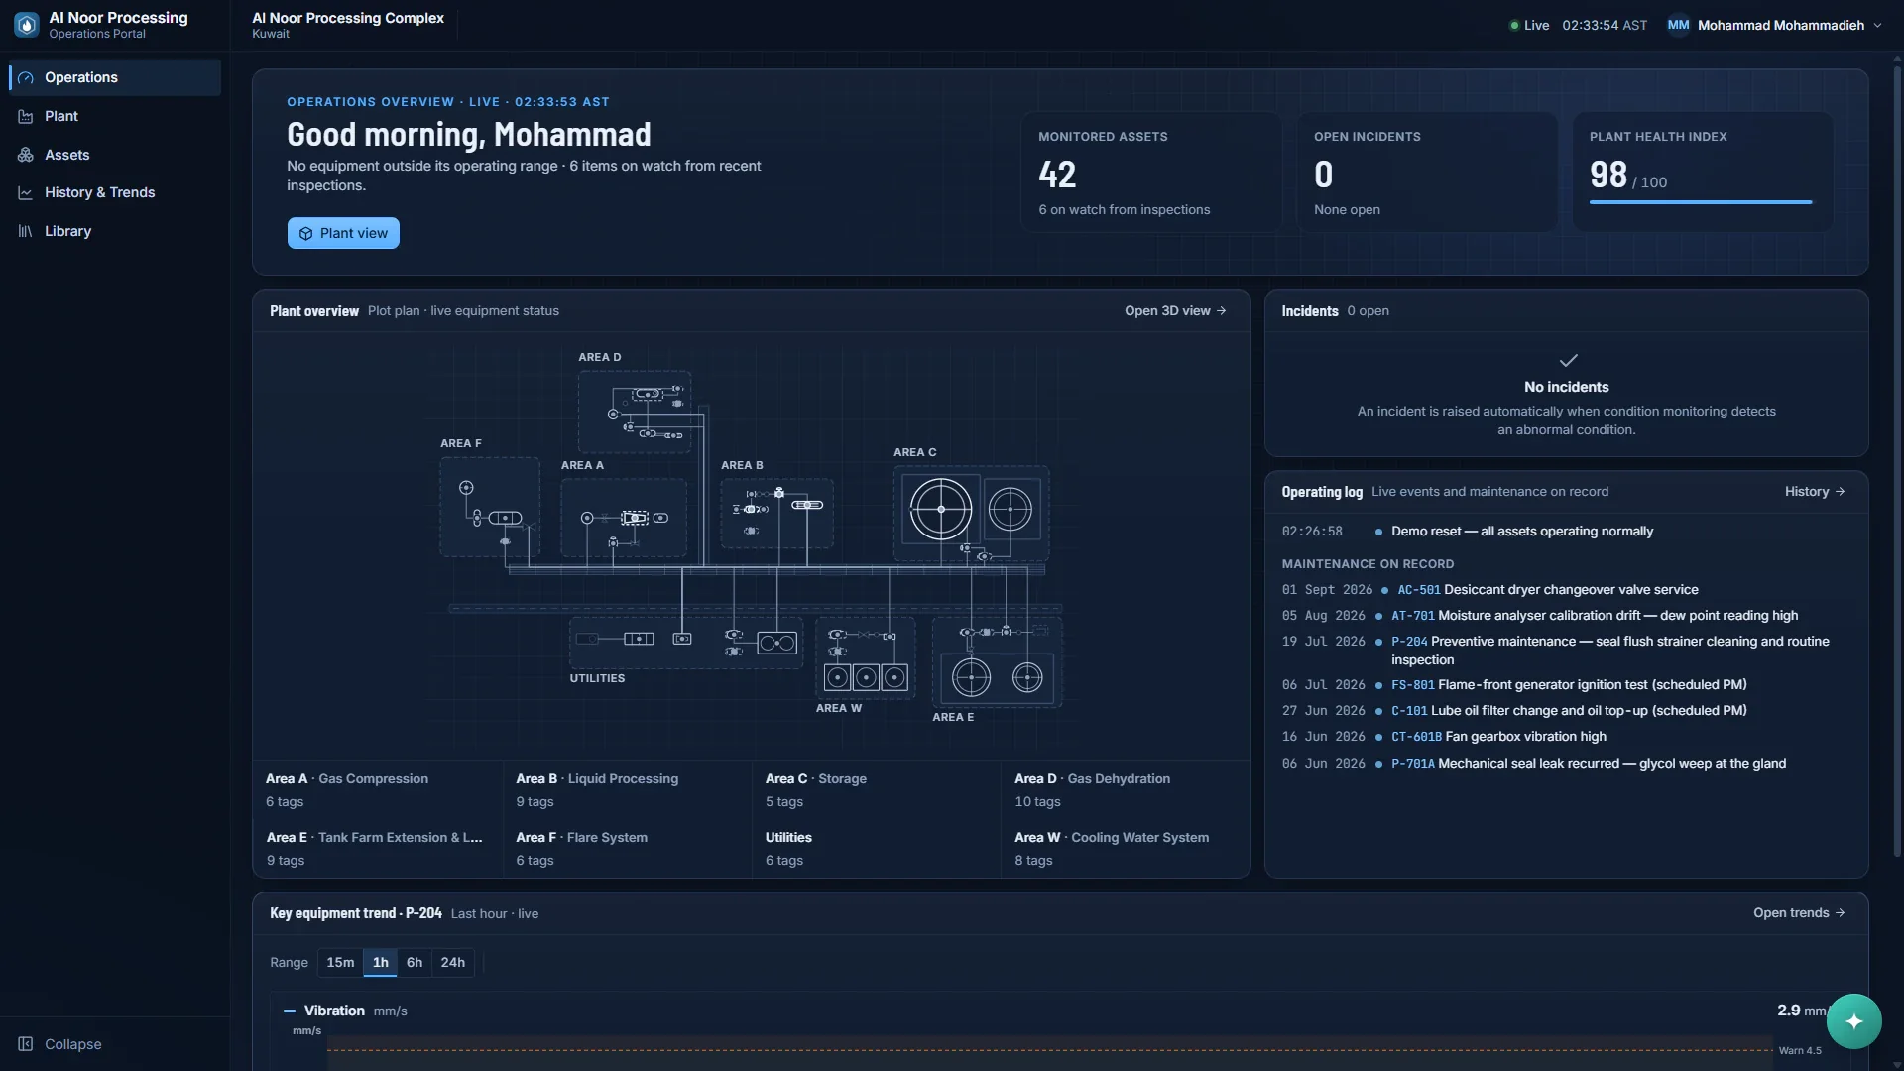Click the large storage tank in Area C
The image size is (1904, 1071).
941,509
